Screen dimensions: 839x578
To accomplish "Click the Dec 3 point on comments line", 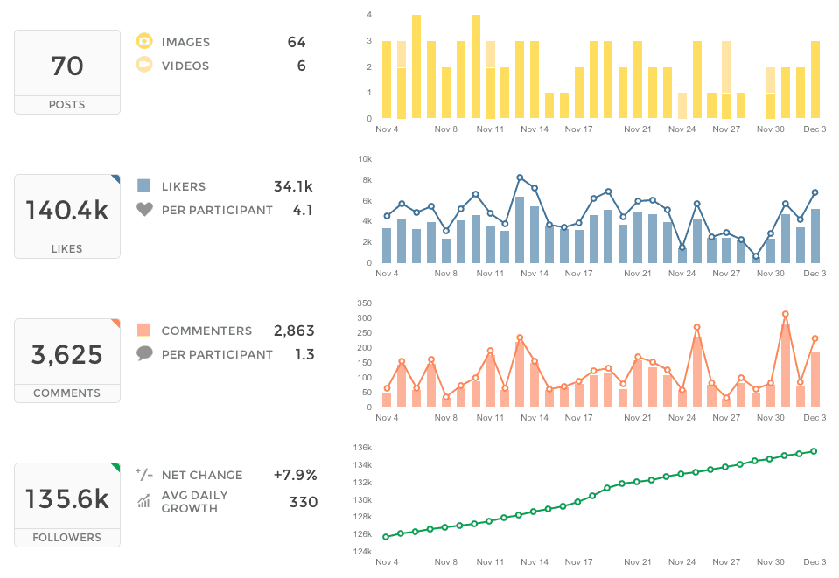I will pos(815,338).
